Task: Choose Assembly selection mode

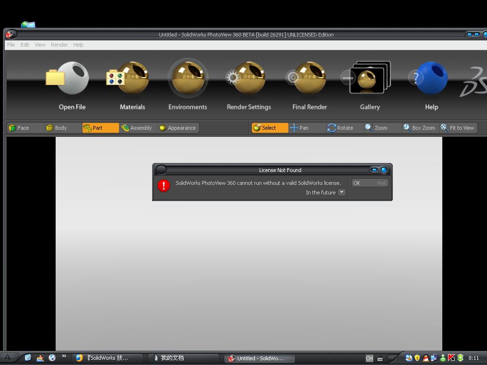Action: tap(138, 128)
